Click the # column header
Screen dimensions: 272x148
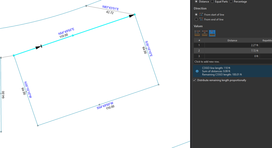coord(199,40)
